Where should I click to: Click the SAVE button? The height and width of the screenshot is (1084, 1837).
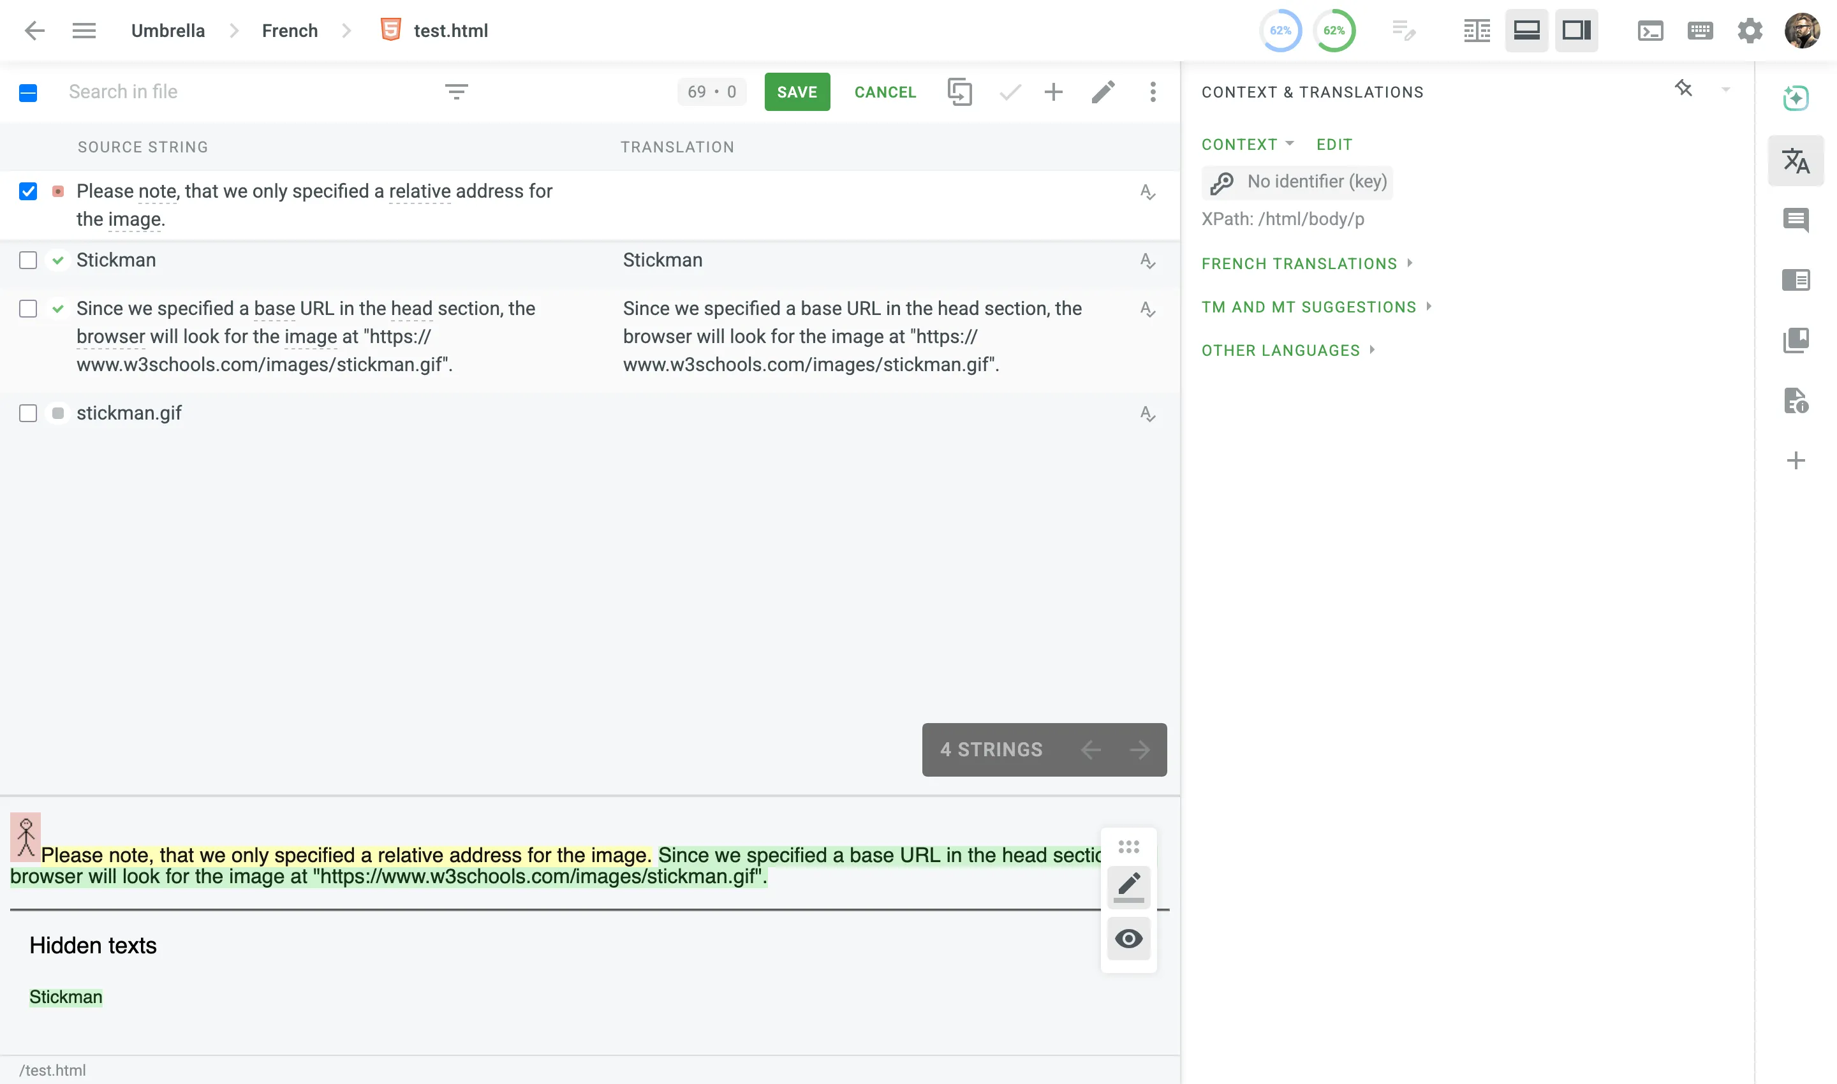797,92
